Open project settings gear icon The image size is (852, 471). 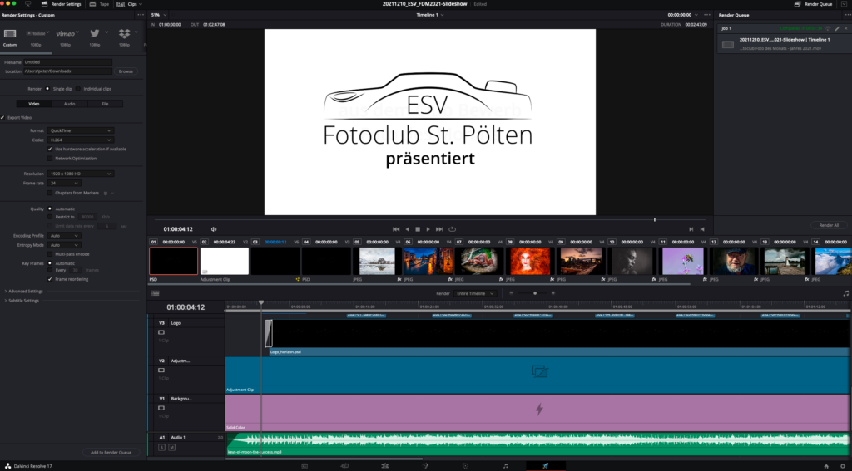(x=843, y=465)
